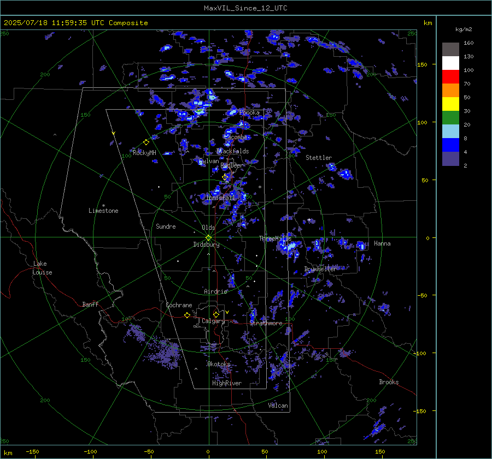The image size is (492, 459).
Task: Click the "Lacombe" map label
Action: point(236,137)
